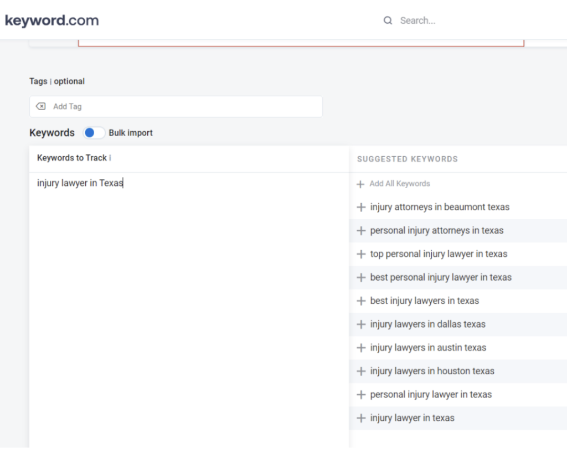
Task: Click the clear icon inside the Add Tag field
Action: 40,106
